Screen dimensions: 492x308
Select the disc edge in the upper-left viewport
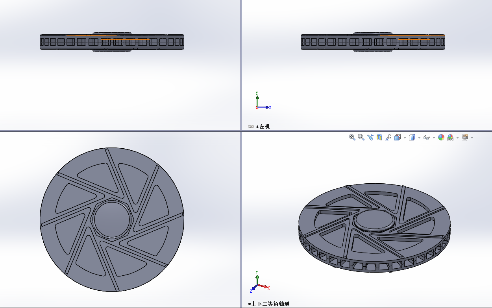pyautogui.click(x=112, y=42)
